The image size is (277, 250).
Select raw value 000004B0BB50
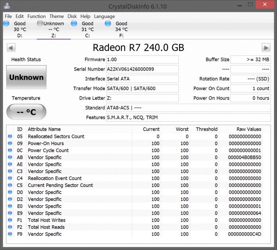pyautogui.click(x=245, y=157)
